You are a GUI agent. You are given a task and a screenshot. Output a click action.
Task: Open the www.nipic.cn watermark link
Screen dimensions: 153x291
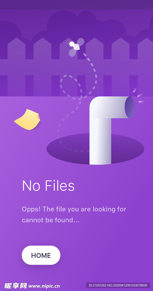(44, 286)
